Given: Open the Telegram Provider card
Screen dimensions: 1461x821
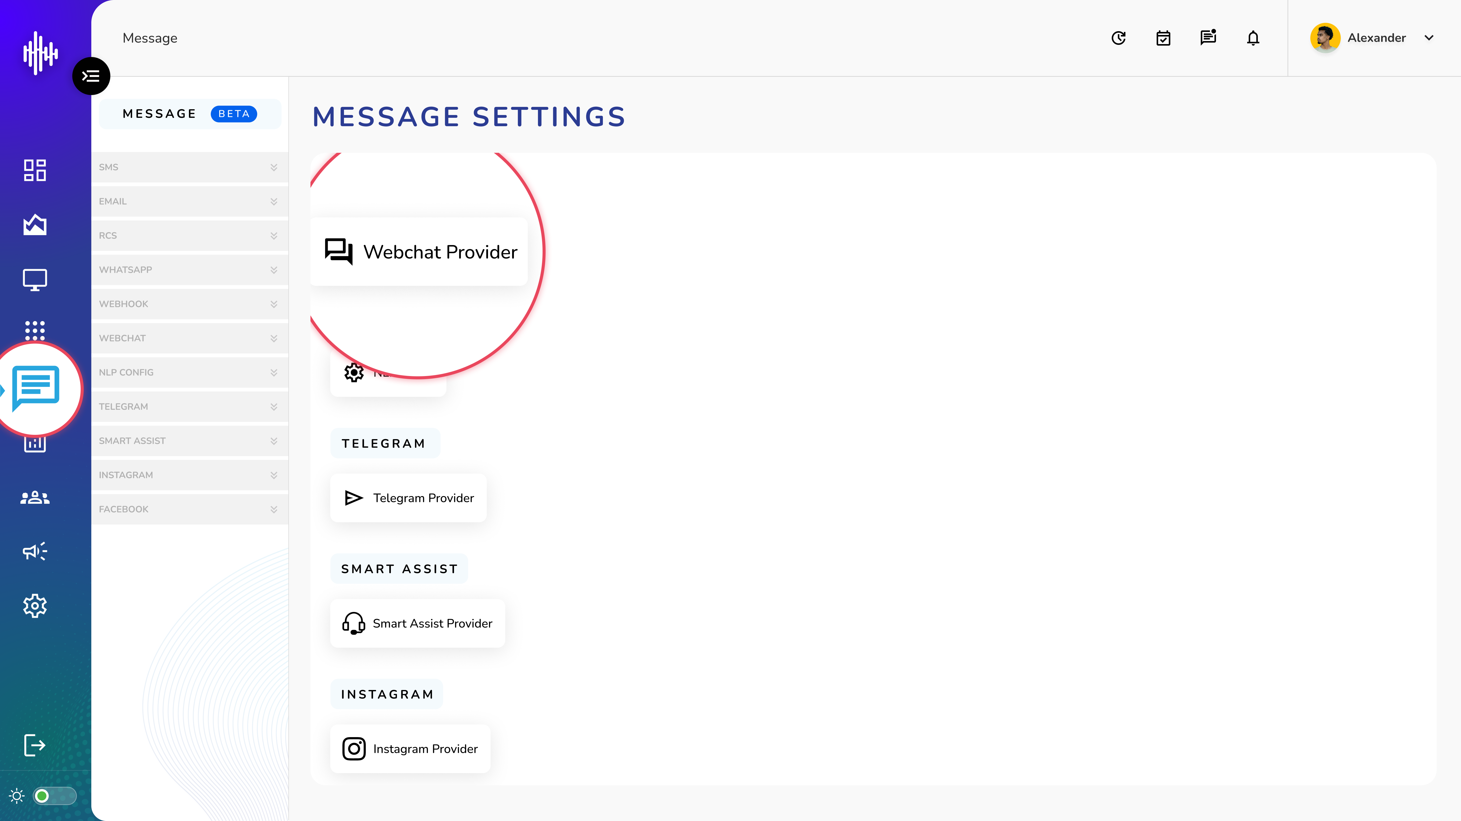Looking at the screenshot, I should pyautogui.click(x=408, y=498).
